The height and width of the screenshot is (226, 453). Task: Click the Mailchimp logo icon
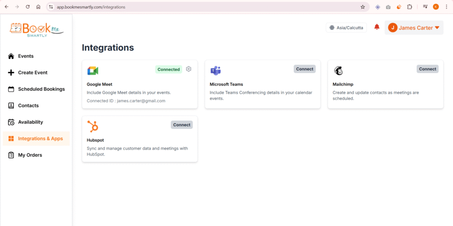tap(338, 71)
